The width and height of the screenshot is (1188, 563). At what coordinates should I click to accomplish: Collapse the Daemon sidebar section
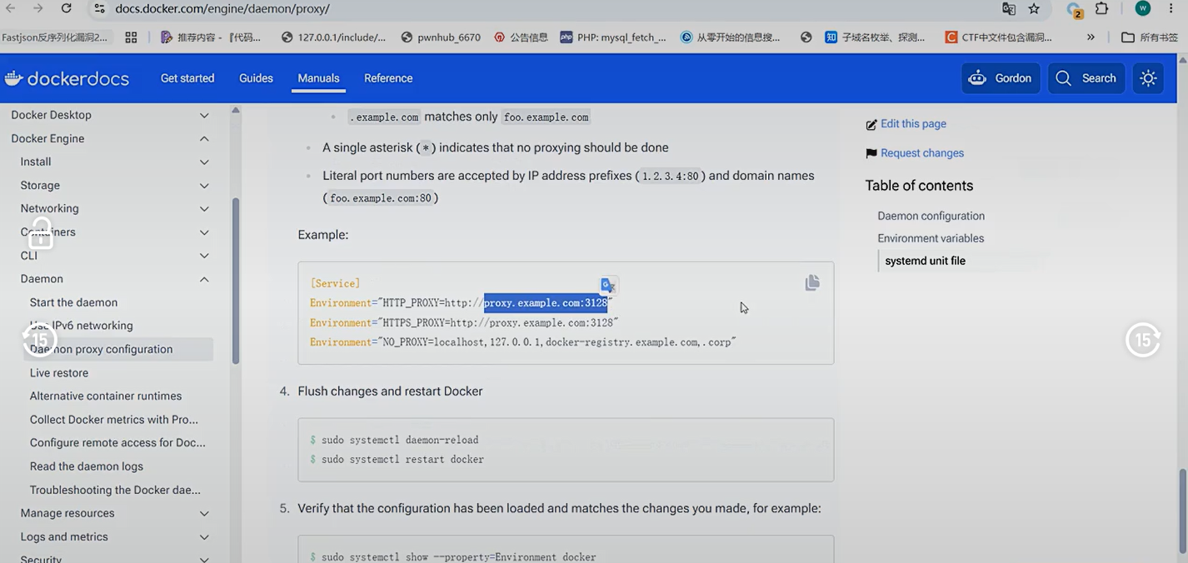[204, 279]
